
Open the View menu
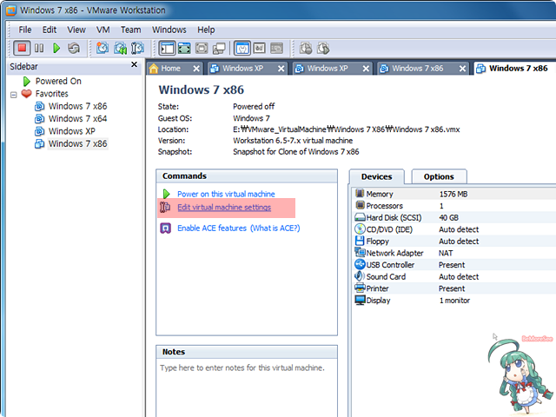(76, 30)
